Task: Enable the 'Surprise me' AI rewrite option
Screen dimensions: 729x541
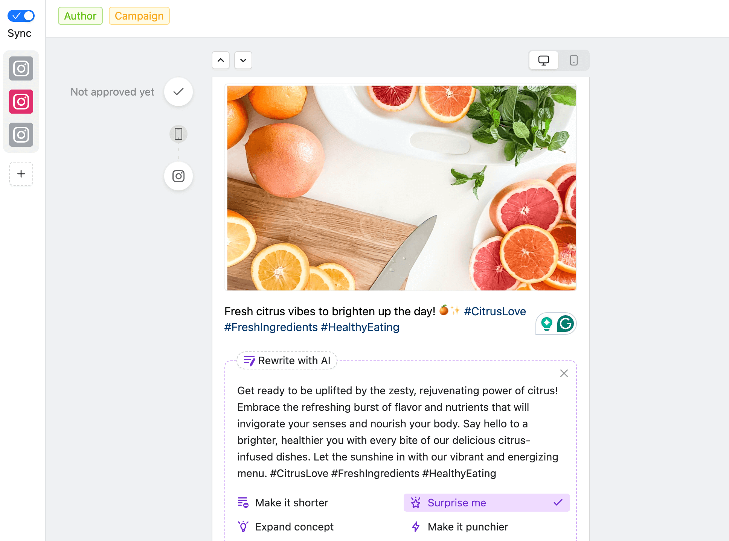Action: 487,503
